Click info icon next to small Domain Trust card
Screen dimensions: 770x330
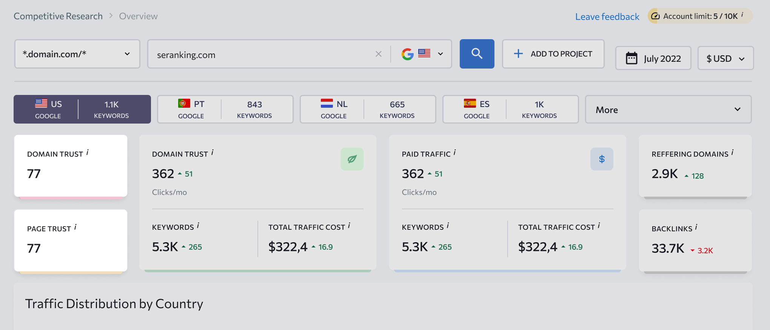[88, 152]
